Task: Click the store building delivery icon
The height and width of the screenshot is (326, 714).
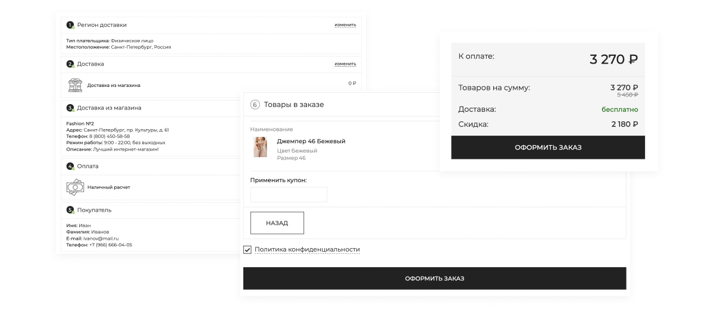Action: point(75,85)
